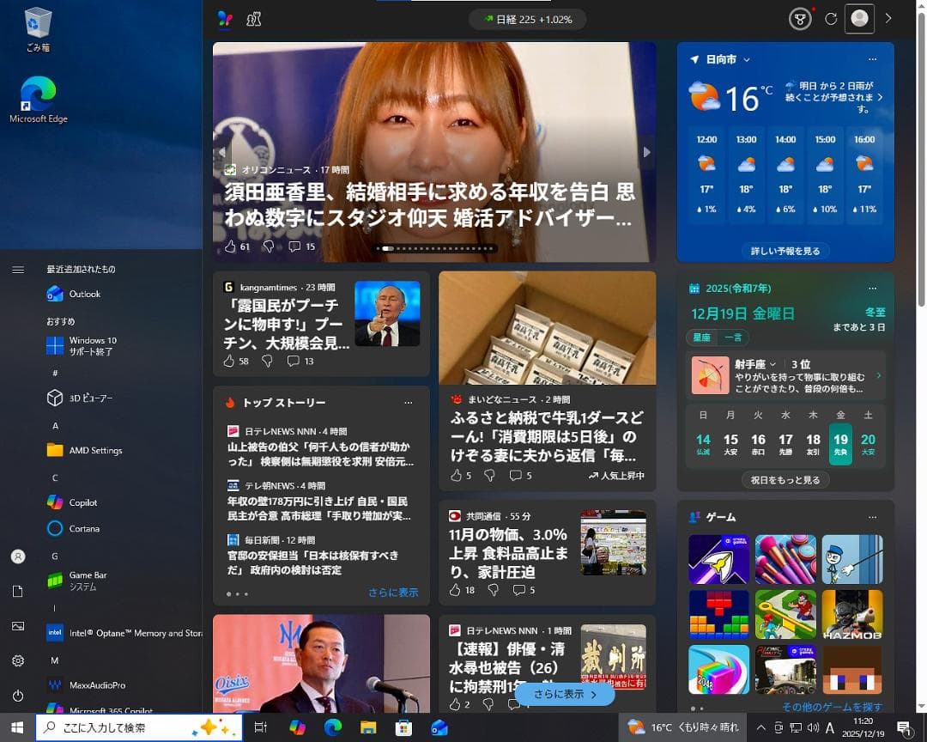Like the 須田亜香里 top story article
This screenshot has height=742, width=927.
(228, 246)
